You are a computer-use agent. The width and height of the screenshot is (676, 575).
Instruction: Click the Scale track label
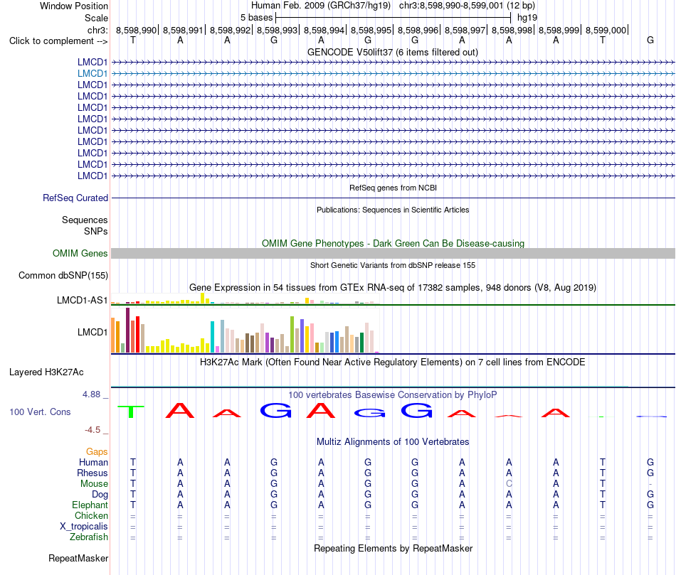(96, 18)
